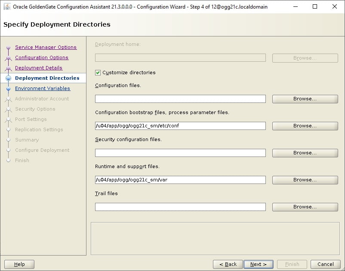Click the Java application icon in the title bar
Screen dimensions: 345x271
pos(7,6)
